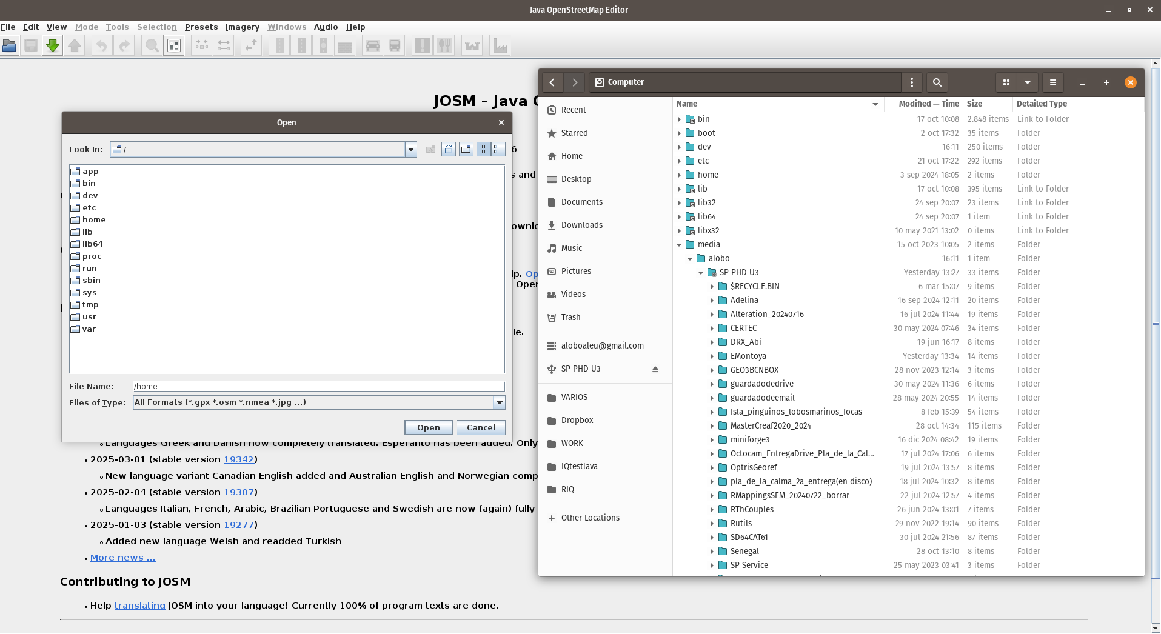Click the search icon in the file manager
1161x634 pixels.
[937, 82]
